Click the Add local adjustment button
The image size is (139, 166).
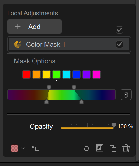(x=34, y=27)
